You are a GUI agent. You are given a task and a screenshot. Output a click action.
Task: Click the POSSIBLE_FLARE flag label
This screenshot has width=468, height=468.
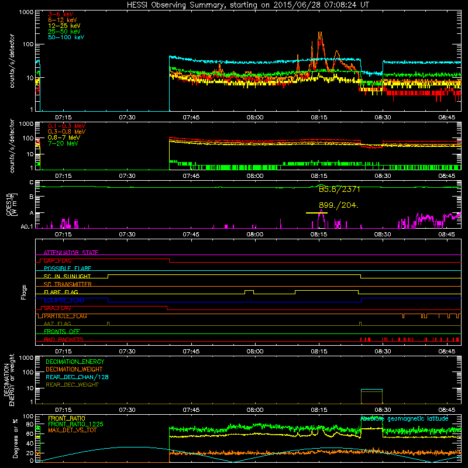pyautogui.click(x=67, y=269)
